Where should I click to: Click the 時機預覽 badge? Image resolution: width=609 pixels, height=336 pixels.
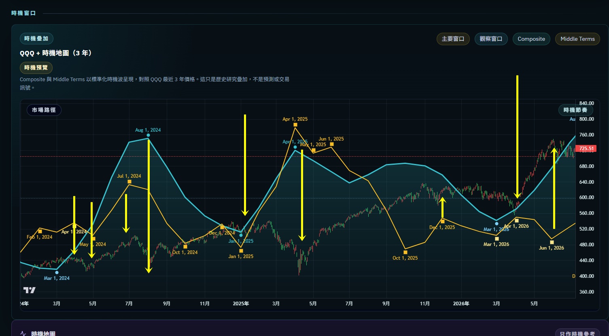[x=36, y=67]
